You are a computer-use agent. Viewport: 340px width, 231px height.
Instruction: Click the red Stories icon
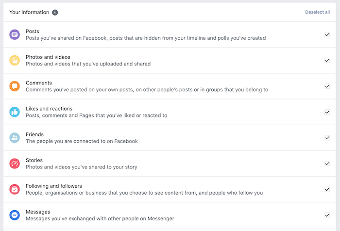15,164
